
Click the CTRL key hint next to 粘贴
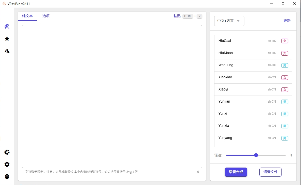[188, 16]
